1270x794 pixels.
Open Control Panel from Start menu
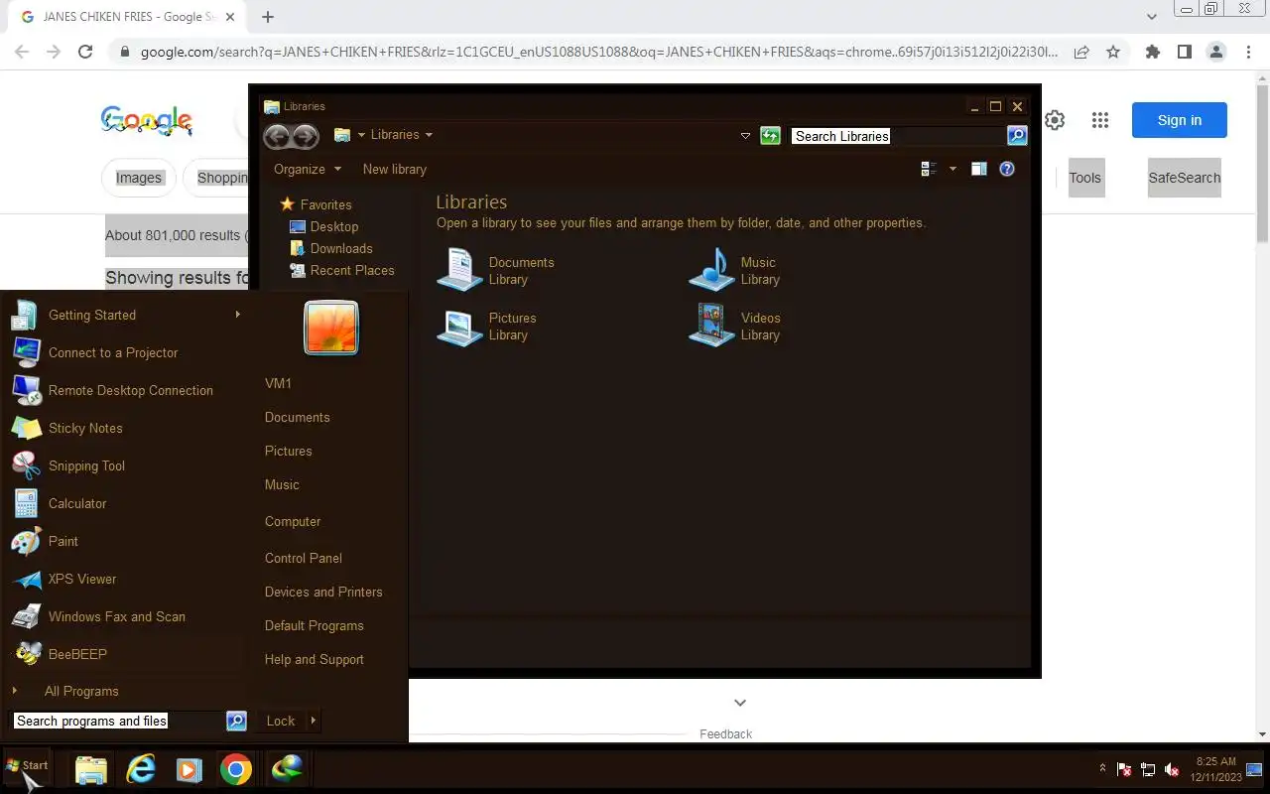point(303,558)
